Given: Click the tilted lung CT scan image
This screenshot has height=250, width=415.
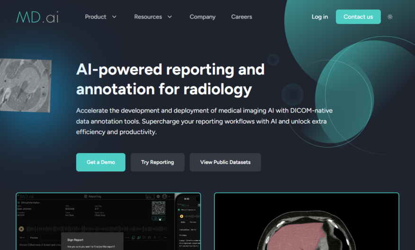Looking at the screenshot, I should coord(25,85).
